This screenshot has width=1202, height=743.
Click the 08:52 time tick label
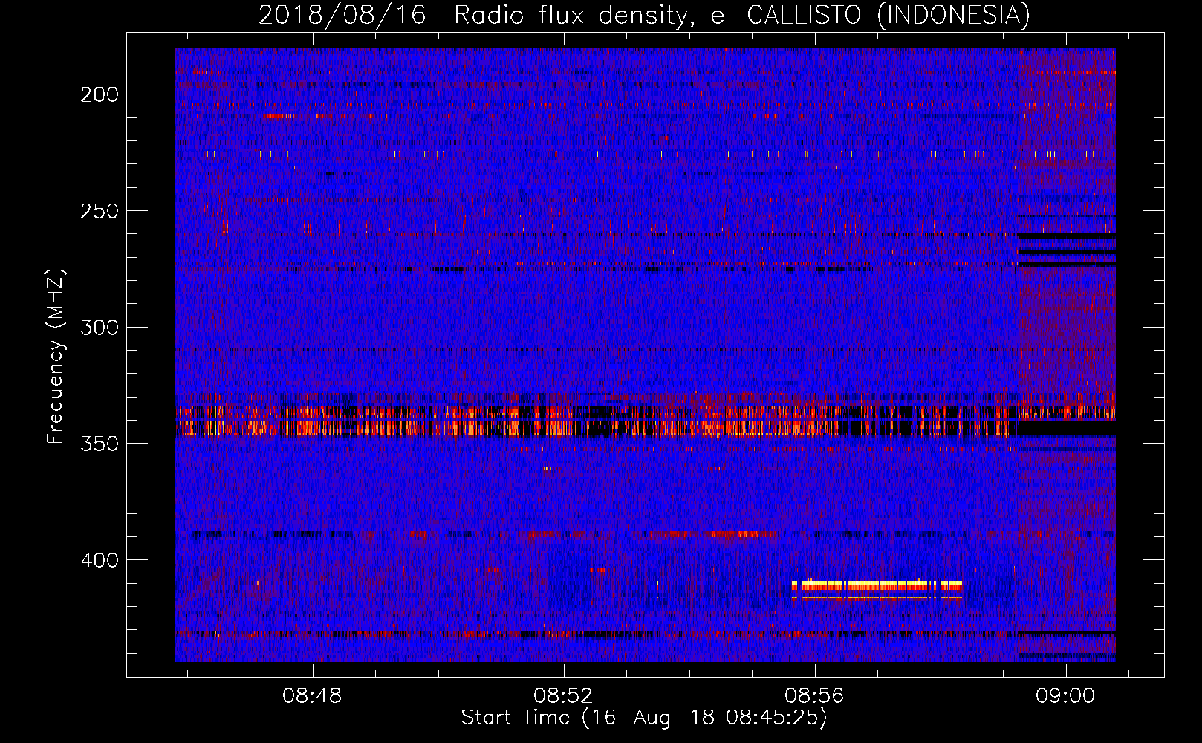click(x=563, y=696)
